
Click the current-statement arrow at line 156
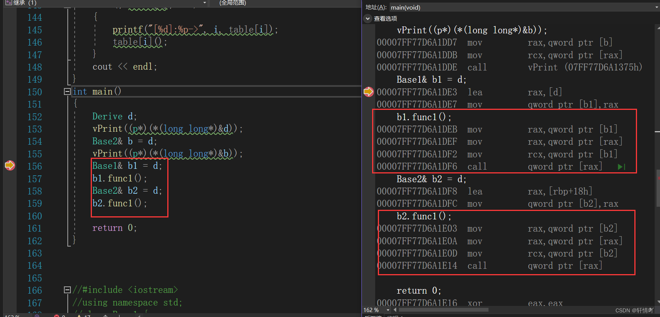(x=10, y=165)
